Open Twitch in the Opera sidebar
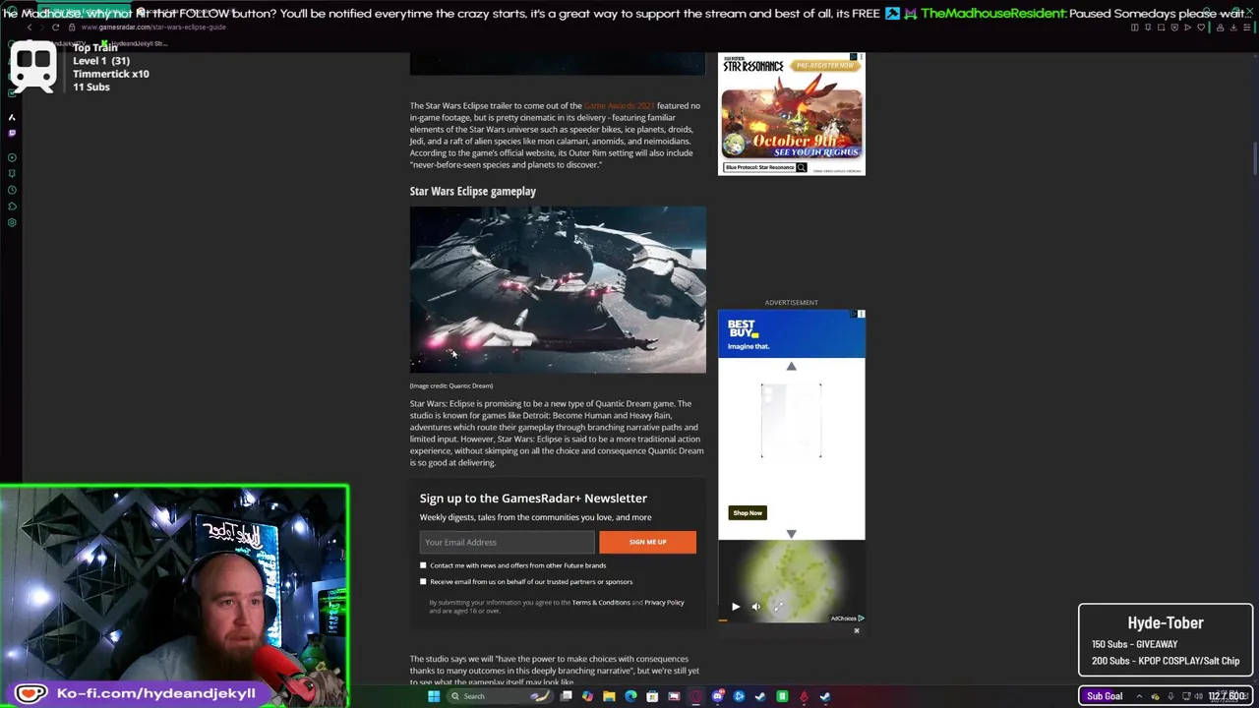 pos(12,134)
